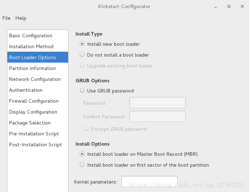The height and width of the screenshot is (192, 249).
Task: Go to Installation Method section
Action: pos(38,46)
